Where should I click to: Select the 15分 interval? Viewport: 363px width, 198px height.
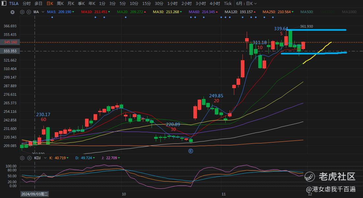tap(146, 4)
